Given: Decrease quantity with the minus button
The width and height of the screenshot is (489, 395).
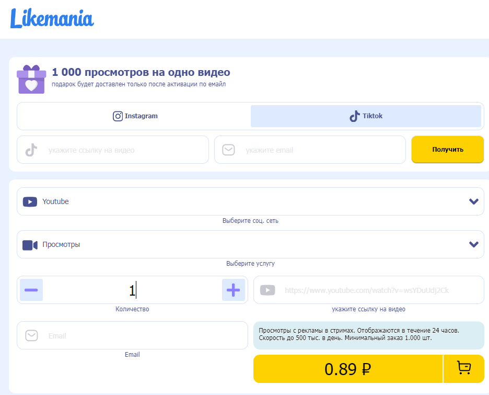Looking at the screenshot, I should click(31, 290).
